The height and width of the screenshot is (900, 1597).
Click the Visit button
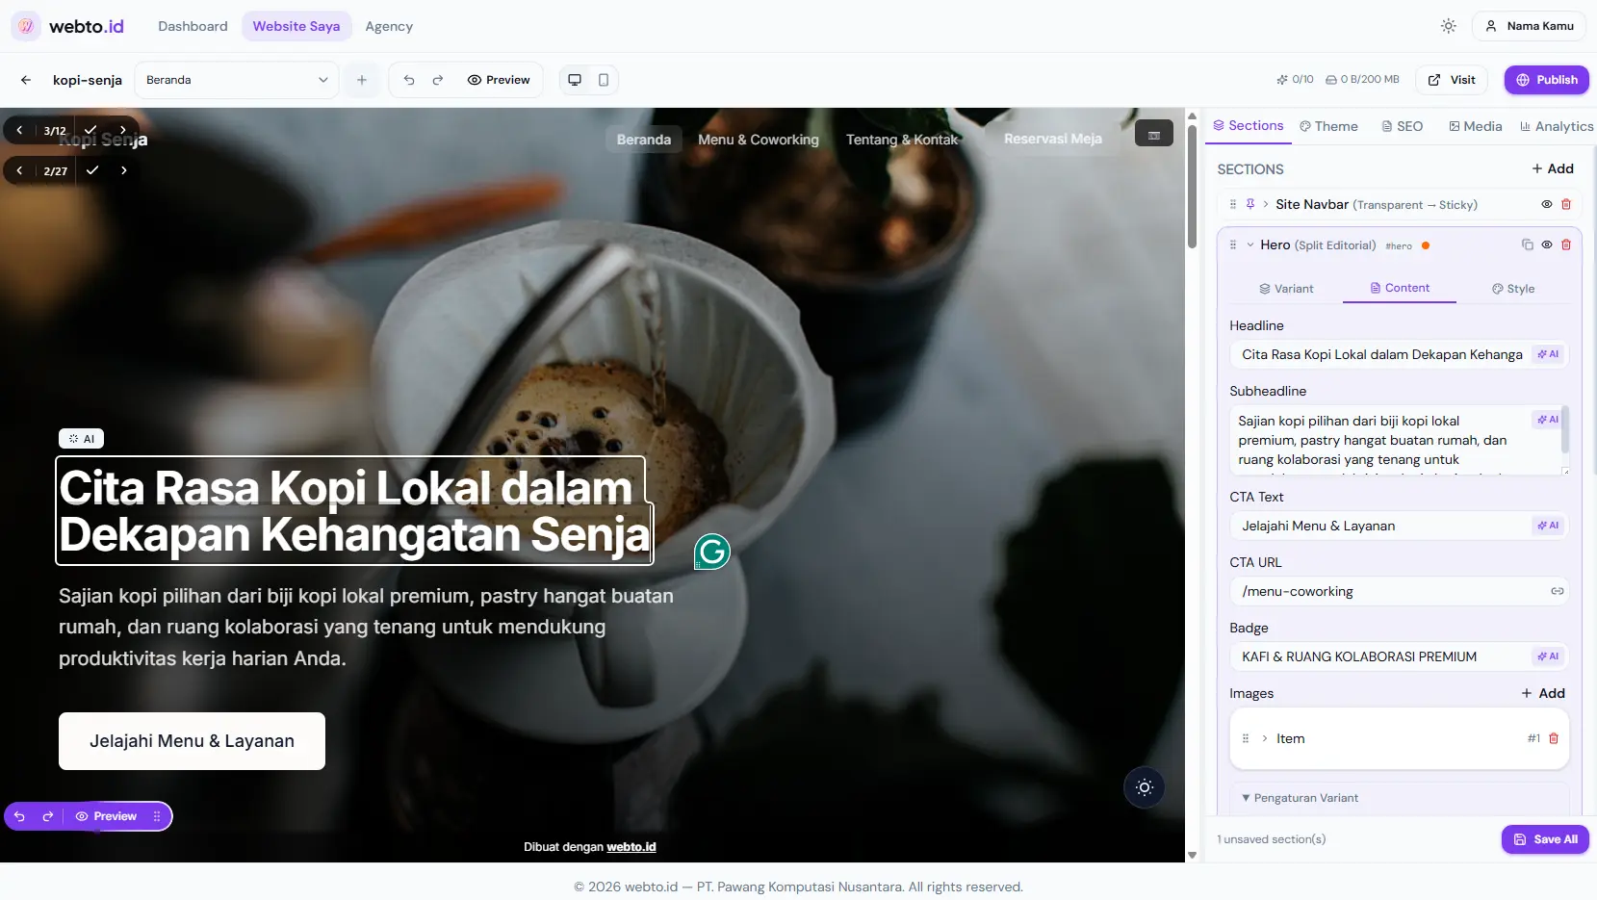pyautogui.click(x=1452, y=80)
